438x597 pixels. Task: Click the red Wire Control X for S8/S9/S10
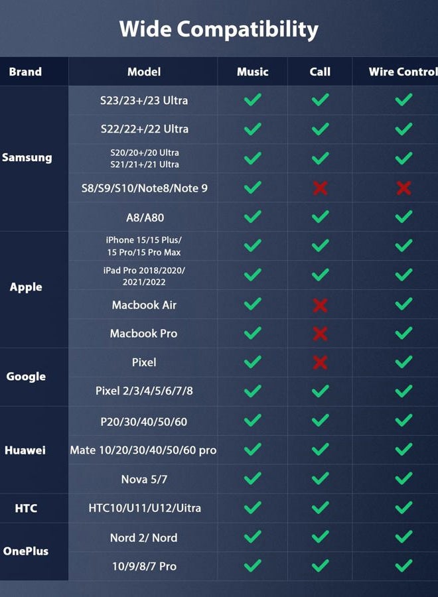403,188
